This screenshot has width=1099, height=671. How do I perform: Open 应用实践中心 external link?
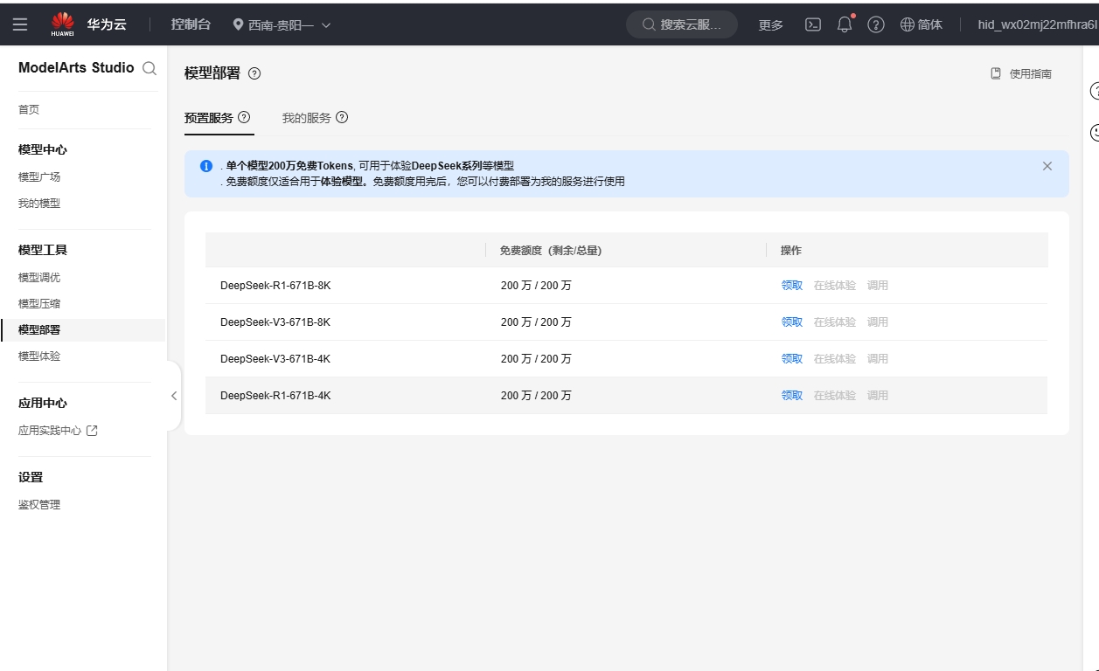(x=58, y=431)
